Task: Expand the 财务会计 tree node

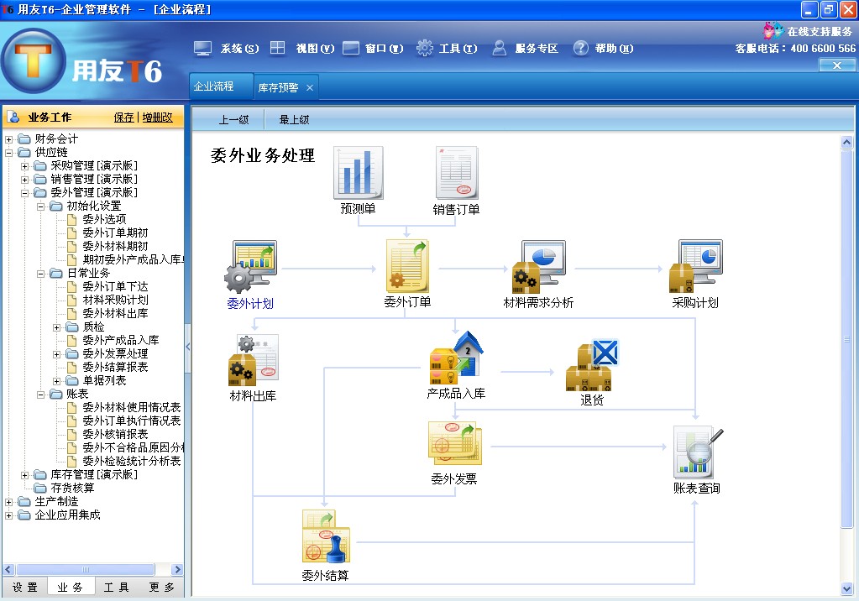Action: [8, 139]
